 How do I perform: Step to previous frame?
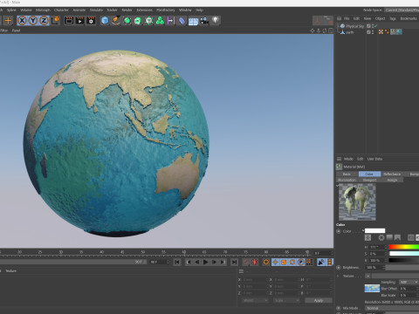click(x=197, y=263)
